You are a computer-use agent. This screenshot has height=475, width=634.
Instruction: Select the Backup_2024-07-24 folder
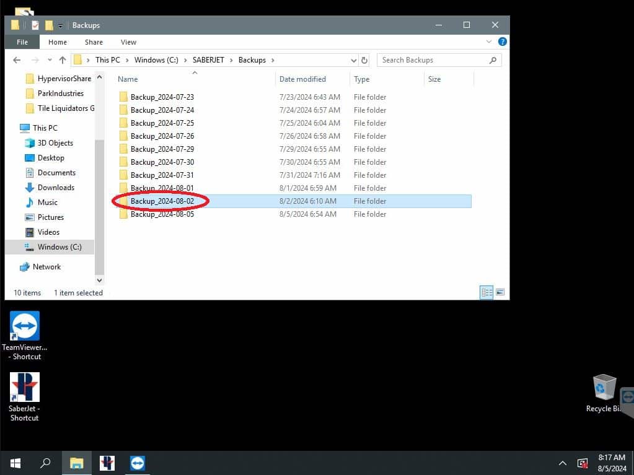tap(162, 110)
